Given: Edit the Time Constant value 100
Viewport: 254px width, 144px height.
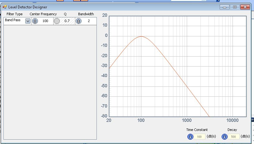Looking at the screenshot, I should (x=200, y=137).
